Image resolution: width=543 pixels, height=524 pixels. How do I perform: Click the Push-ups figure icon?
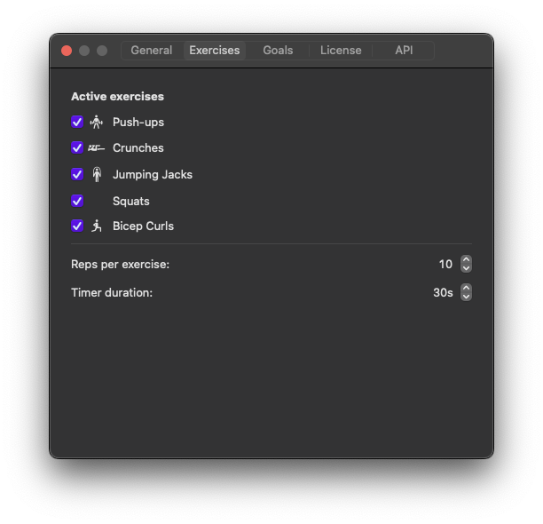coord(97,123)
